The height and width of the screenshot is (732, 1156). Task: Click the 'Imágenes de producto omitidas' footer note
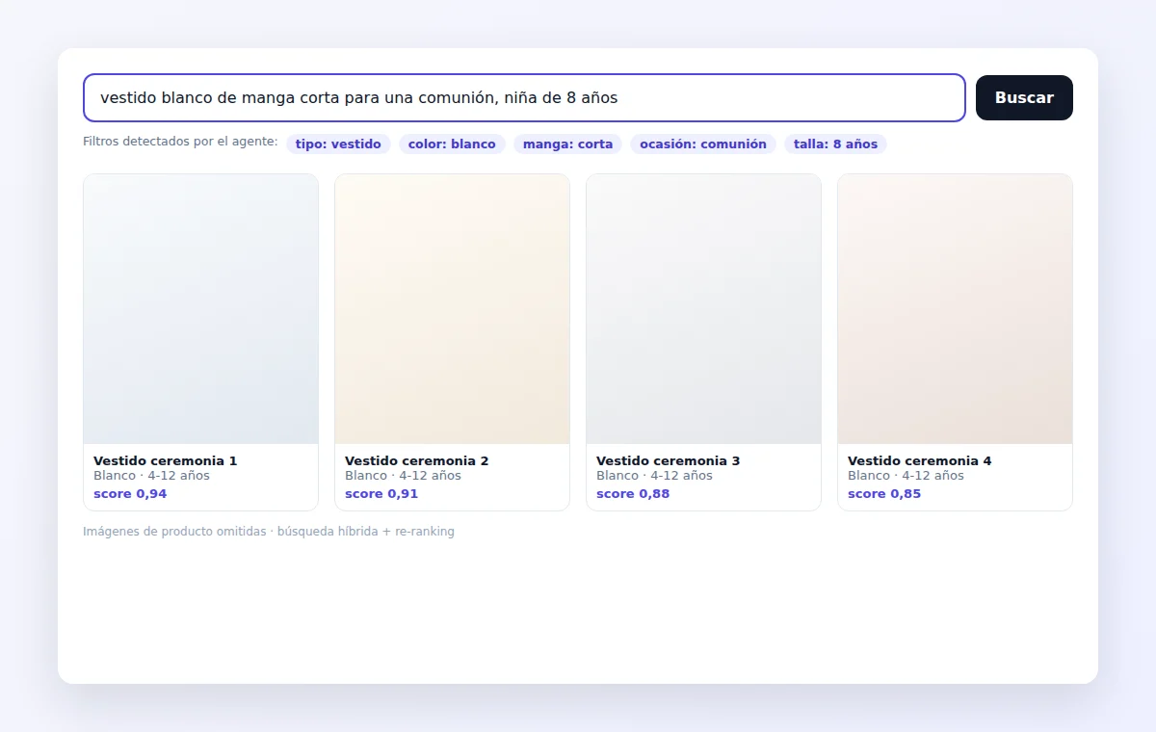coord(174,532)
